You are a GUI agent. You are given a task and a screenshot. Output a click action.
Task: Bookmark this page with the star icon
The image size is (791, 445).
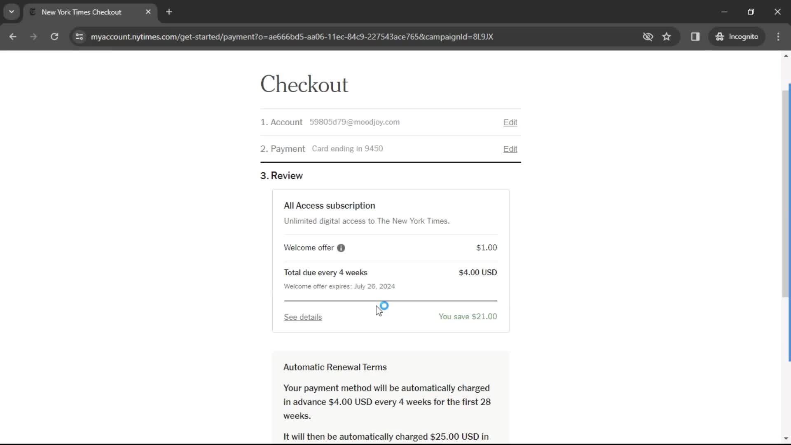[x=667, y=37]
